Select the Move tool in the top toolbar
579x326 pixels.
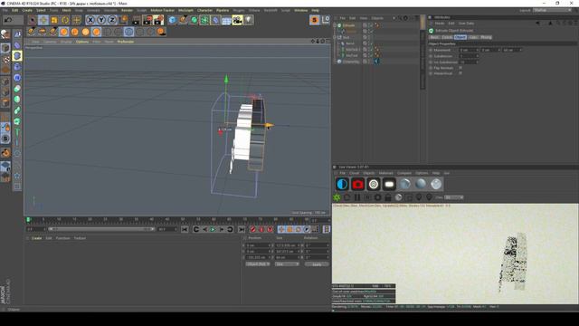[x=43, y=20]
